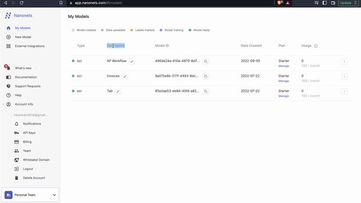Click Type column header
This screenshot has width=361, height=203.
tap(81, 46)
